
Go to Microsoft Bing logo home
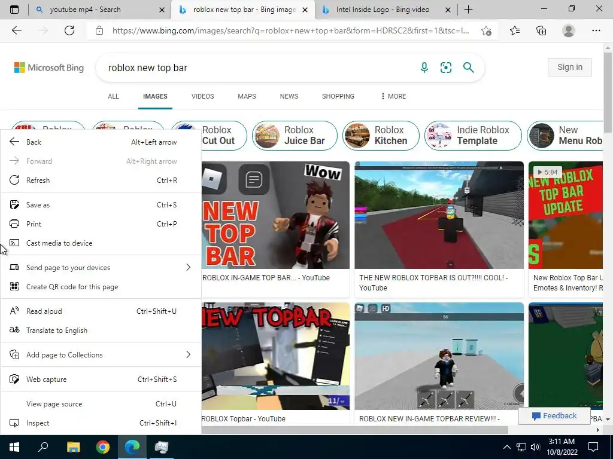49,68
